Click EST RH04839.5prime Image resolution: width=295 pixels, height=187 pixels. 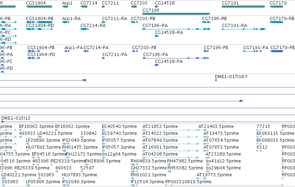pos(148,161)
